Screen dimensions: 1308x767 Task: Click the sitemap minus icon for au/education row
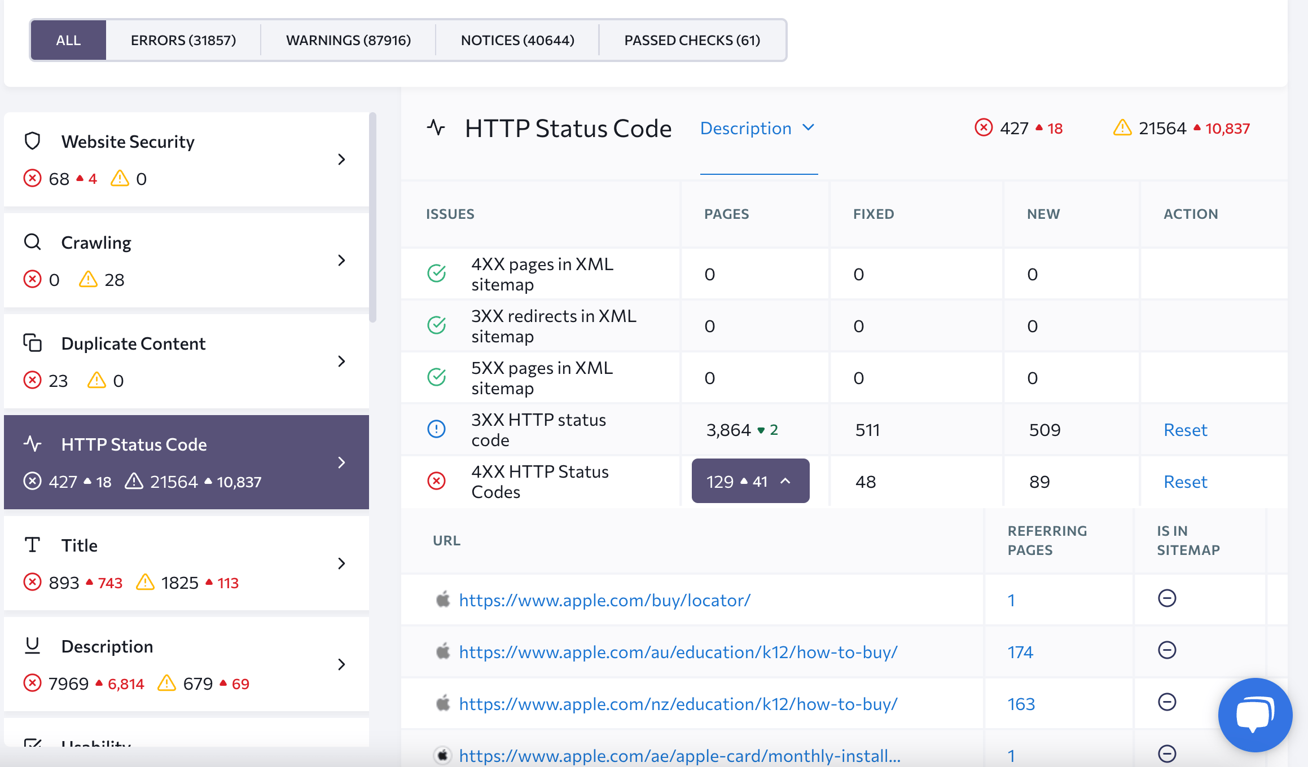(1167, 650)
